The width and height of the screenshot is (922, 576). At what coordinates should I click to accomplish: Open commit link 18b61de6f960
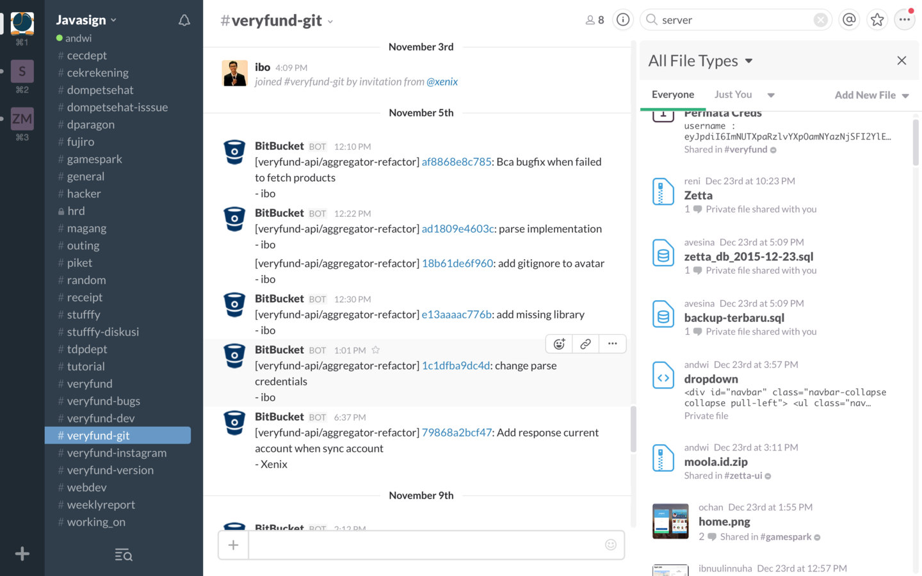click(x=457, y=263)
